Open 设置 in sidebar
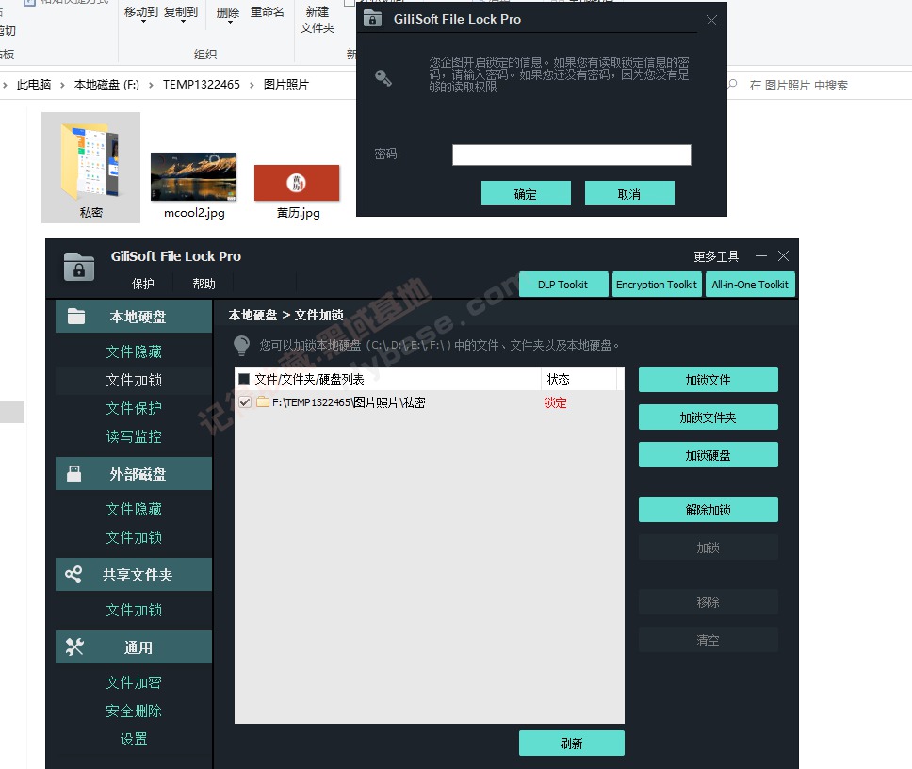 [x=134, y=740]
